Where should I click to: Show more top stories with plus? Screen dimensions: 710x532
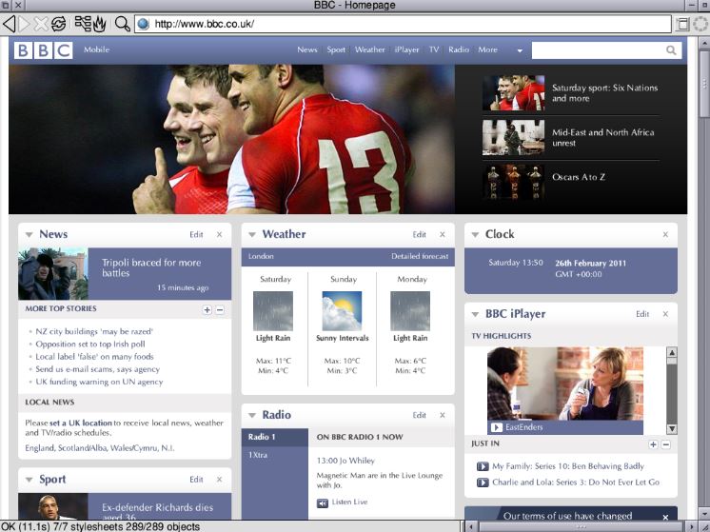(207, 310)
